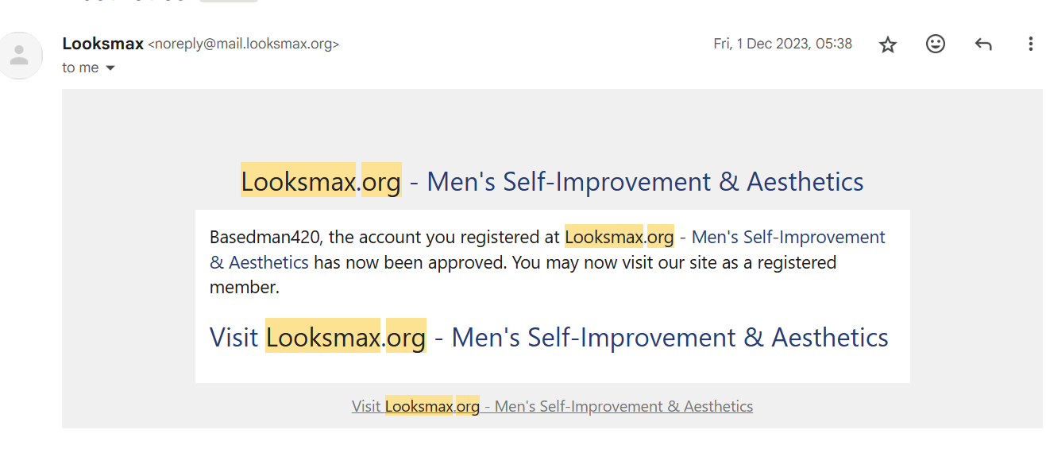Expand recipient details arrow beside 'to me'

pyautogui.click(x=110, y=68)
